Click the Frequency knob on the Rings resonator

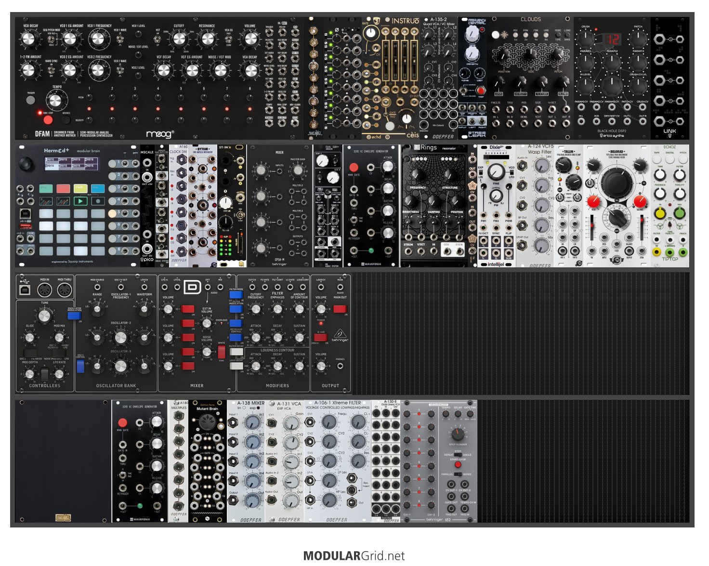pos(418,176)
